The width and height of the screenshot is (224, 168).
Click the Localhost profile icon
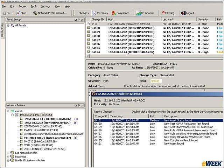(x=13, y=156)
